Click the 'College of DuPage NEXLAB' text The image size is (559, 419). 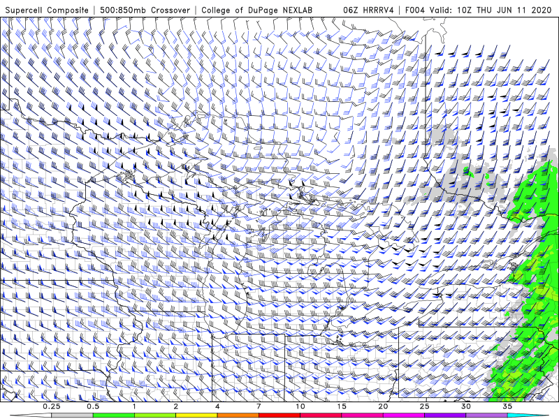[x=256, y=10]
